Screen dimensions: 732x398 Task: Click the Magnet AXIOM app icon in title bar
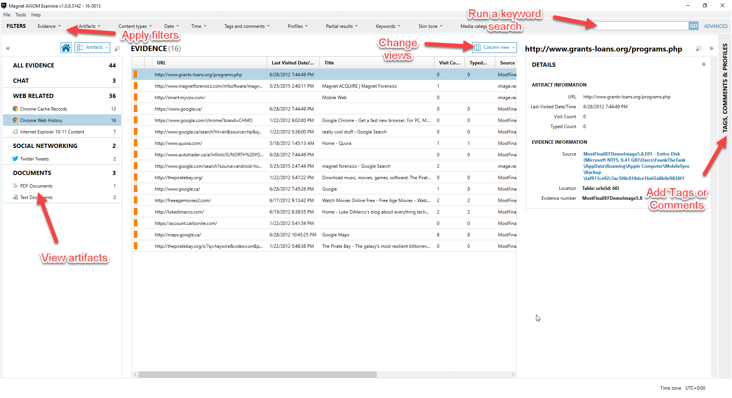point(4,6)
